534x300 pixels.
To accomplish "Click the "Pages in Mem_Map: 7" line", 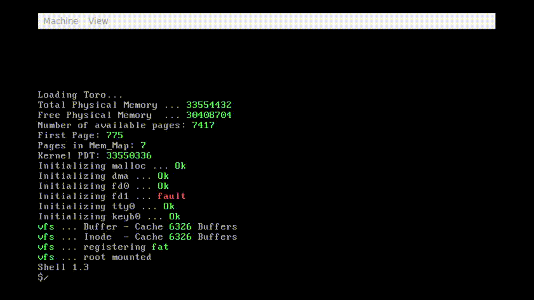I will [92, 145].
